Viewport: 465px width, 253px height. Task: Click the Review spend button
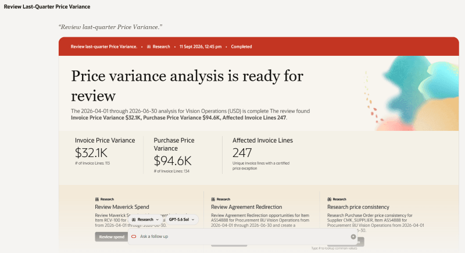click(x=112, y=237)
